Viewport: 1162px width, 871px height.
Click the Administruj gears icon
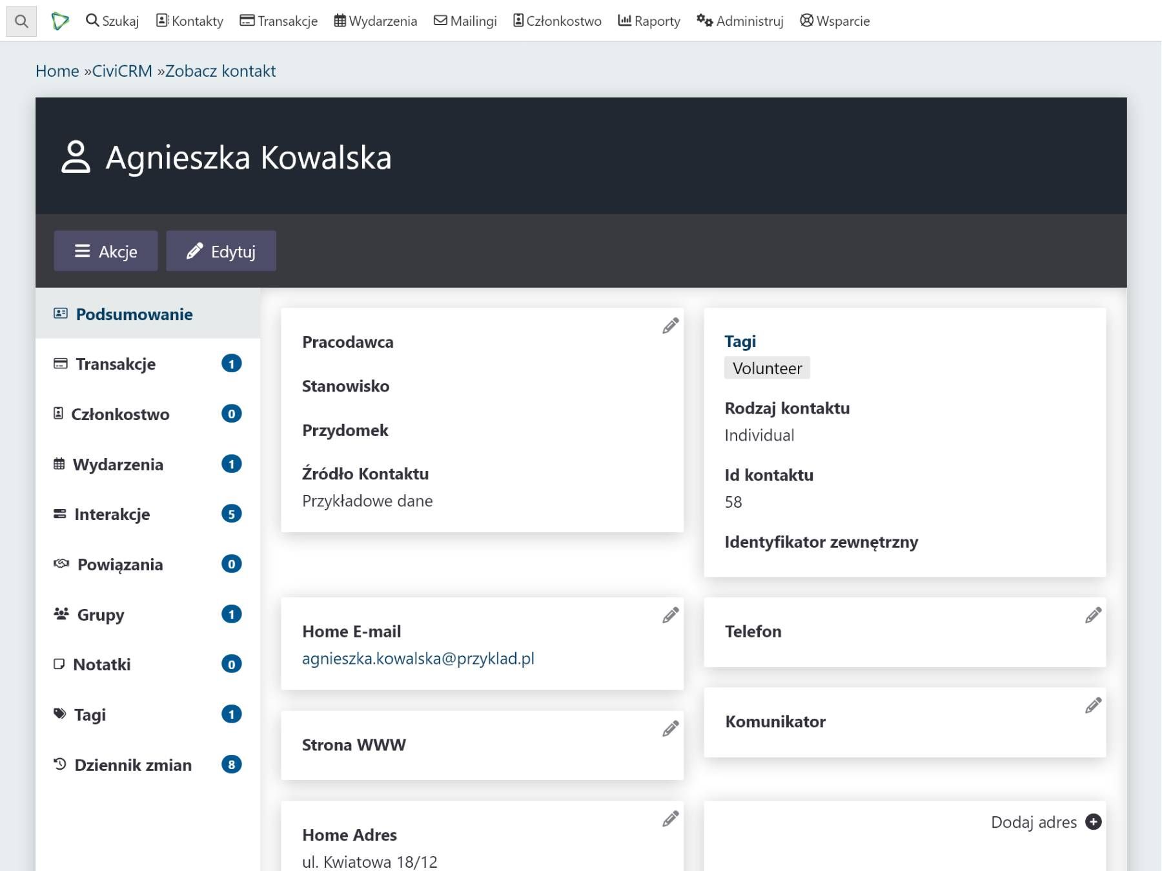(x=704, y=20)
